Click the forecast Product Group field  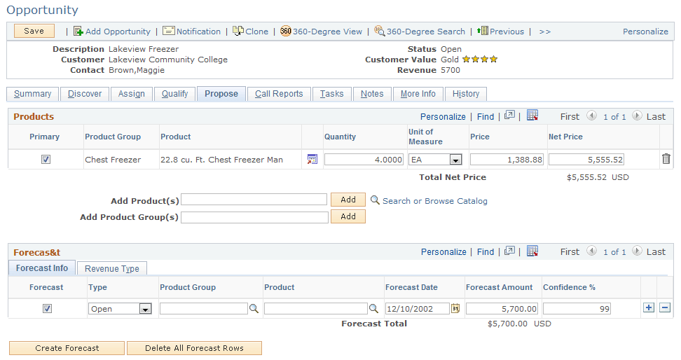tap(204, 308)
